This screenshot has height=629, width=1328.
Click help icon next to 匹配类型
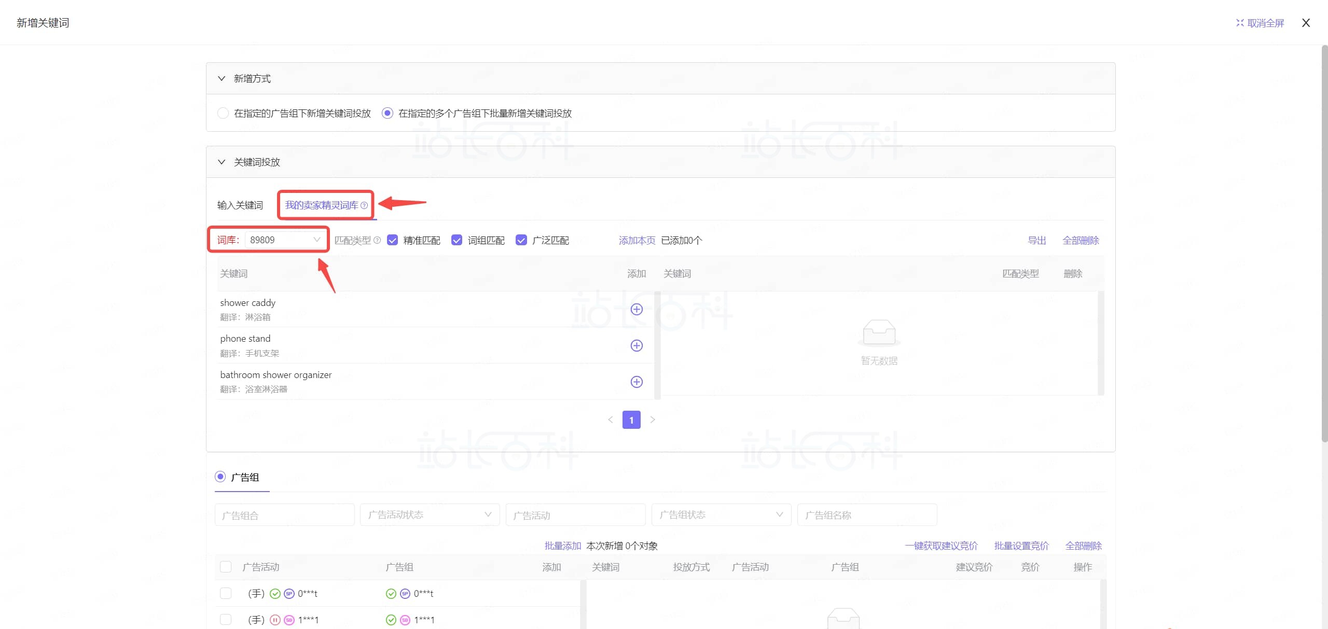click(x=377, y=241)
